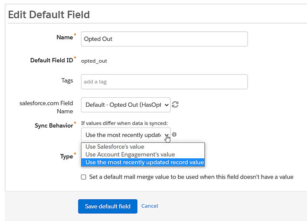Open the salesforce.com Field Name dropdown
The image size is (307, 221).
pos(126,105)
